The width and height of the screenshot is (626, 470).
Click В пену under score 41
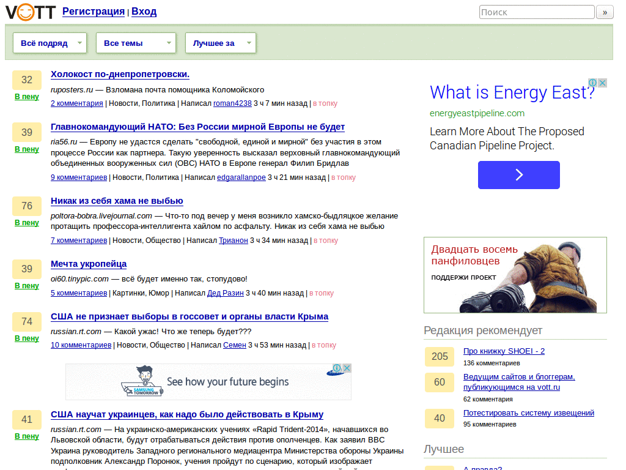click(27, 436)
